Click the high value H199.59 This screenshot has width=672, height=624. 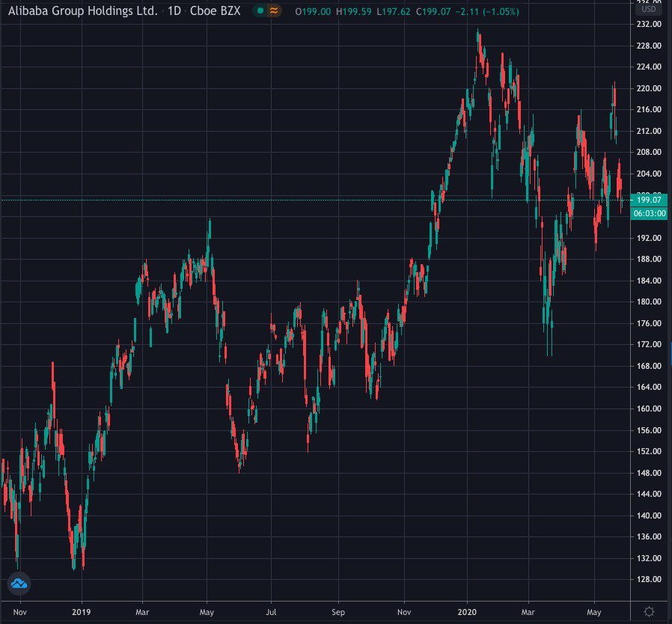coord(353,11)
